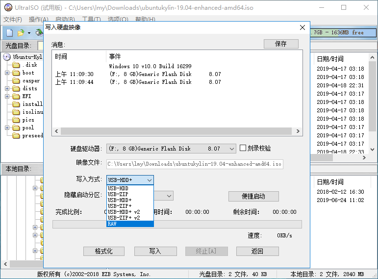This screenshot has width=378, height=279.
Task: Click the message log left scroll arrow
Action: (x=56, y=131)
